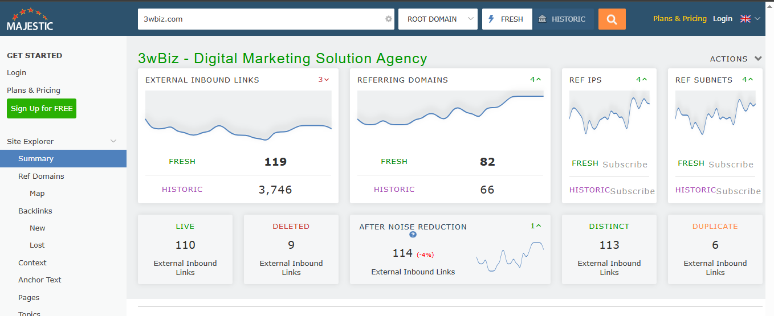This screenshot has height=316, width=774.
Task: Click the External Inbound Links trend chart
Action: (238, 116)
